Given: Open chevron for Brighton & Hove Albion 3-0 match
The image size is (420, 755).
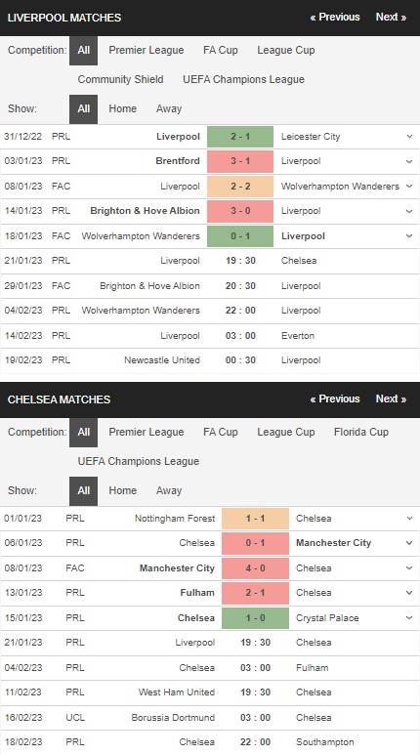Looking at the screenshot, I should (x=409, y=211).
